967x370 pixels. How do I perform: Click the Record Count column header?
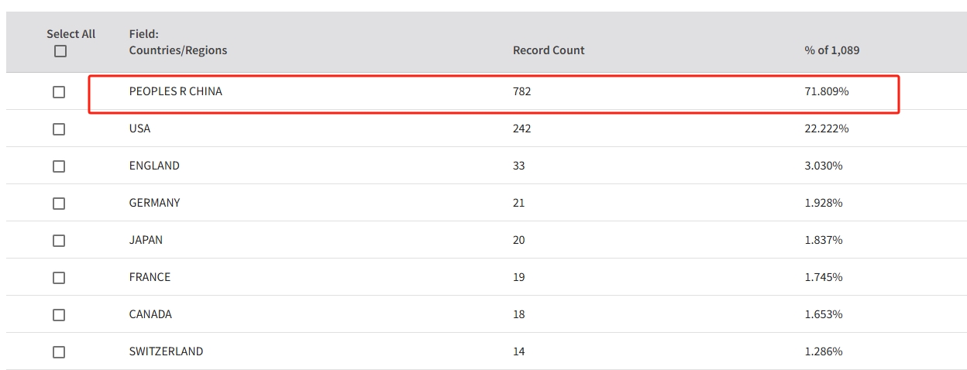coord(549,50)
